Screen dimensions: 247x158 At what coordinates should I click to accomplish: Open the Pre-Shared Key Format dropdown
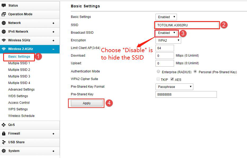(174, 87)
